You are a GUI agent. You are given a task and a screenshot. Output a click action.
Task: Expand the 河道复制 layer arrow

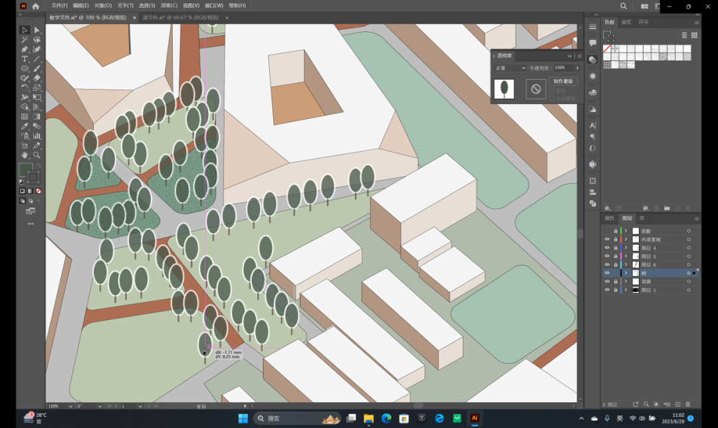point(626,239)
